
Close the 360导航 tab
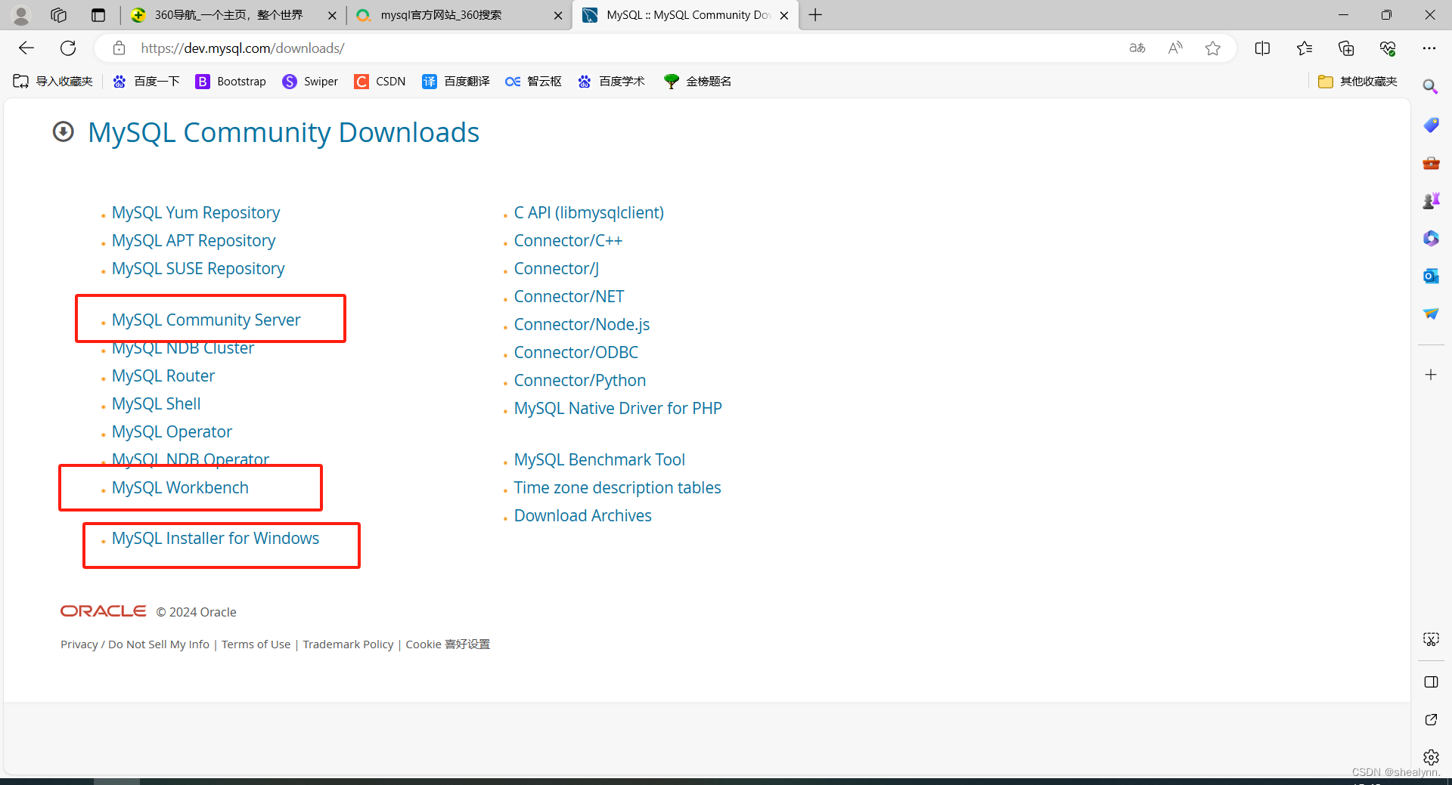click(332, 15)
